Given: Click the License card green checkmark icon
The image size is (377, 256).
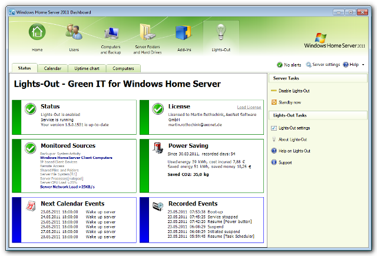Looking at the screenshot, I should (x=158, y=109).
